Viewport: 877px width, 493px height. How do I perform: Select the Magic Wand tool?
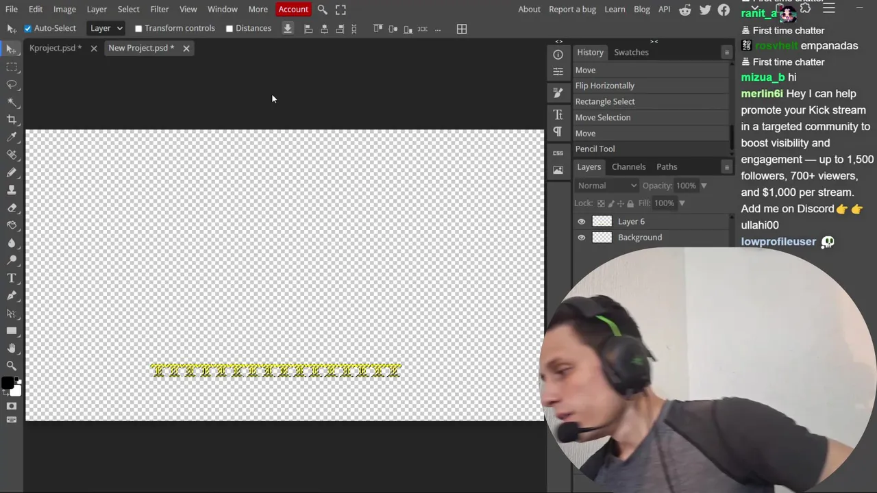12,102
